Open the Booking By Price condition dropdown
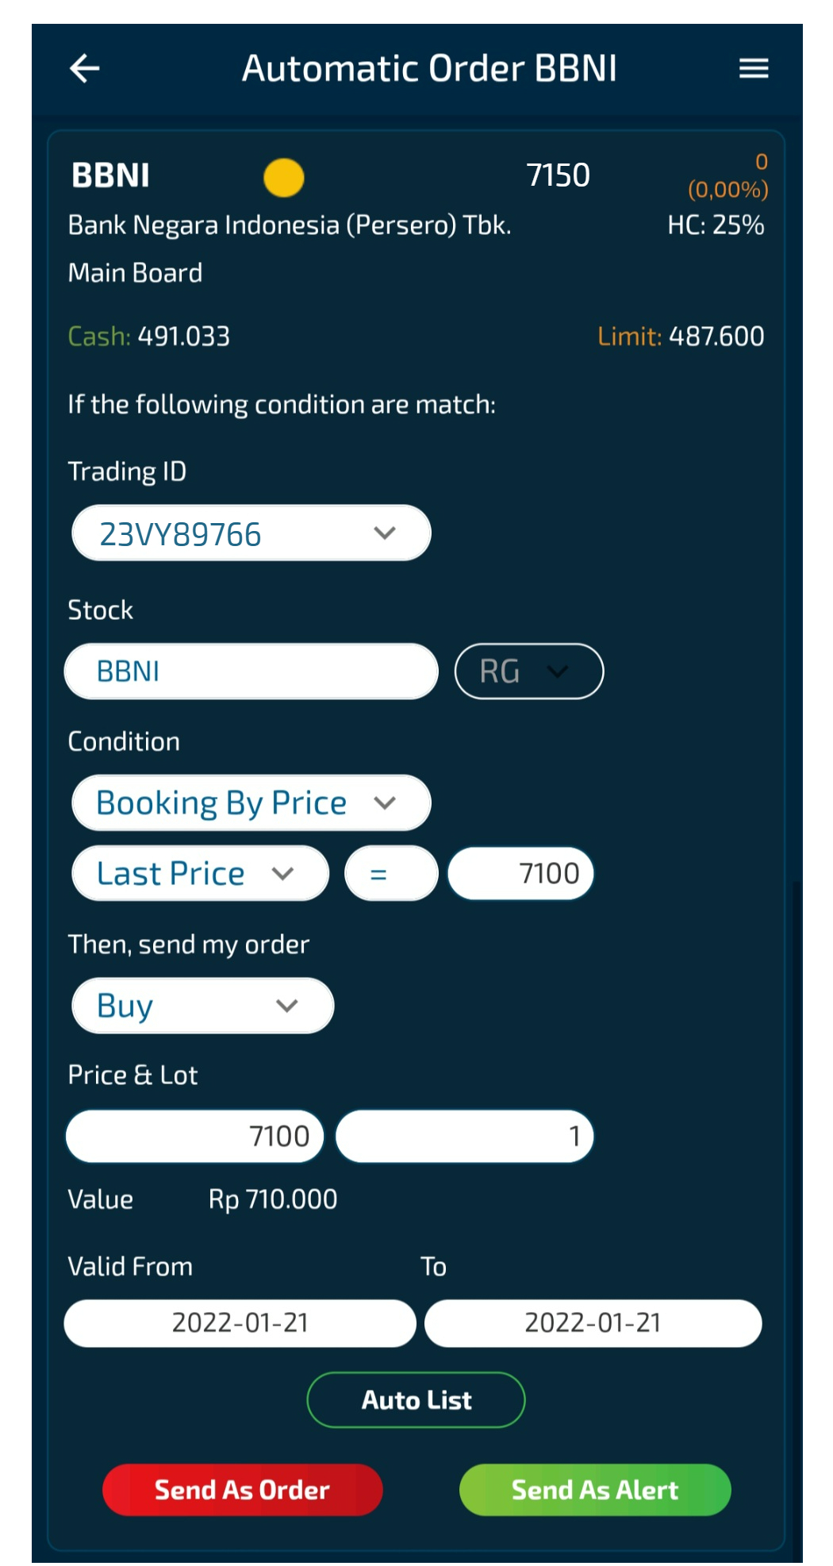This screenshot has height=1566, width=833. (251, 802)
